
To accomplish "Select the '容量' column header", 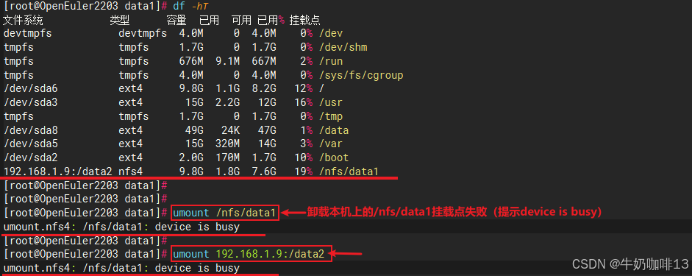I will 176,20.
